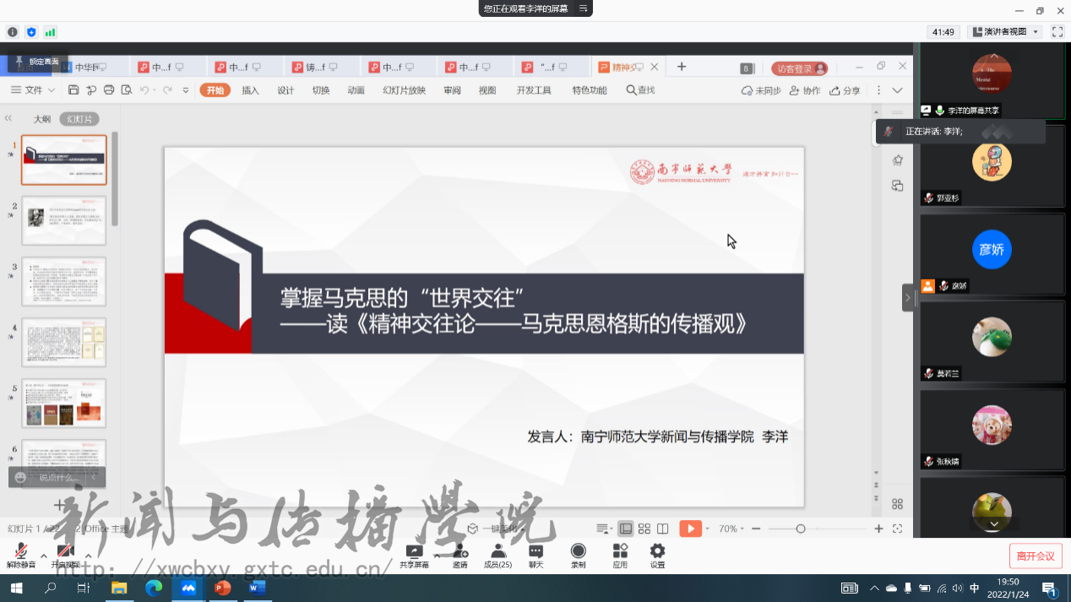The image size is (1071, 602).
Task: Click the 邀请 invite icon
Action: 460,556
